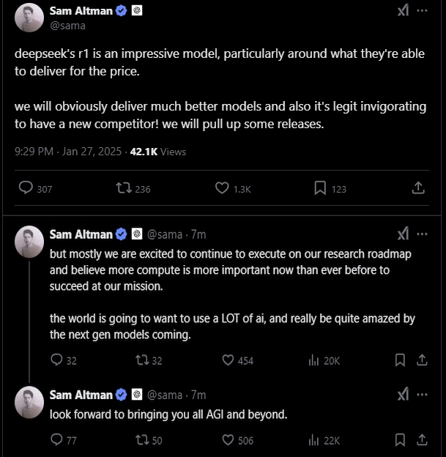Open the 42.1K Views analytics link

point(157,152)
